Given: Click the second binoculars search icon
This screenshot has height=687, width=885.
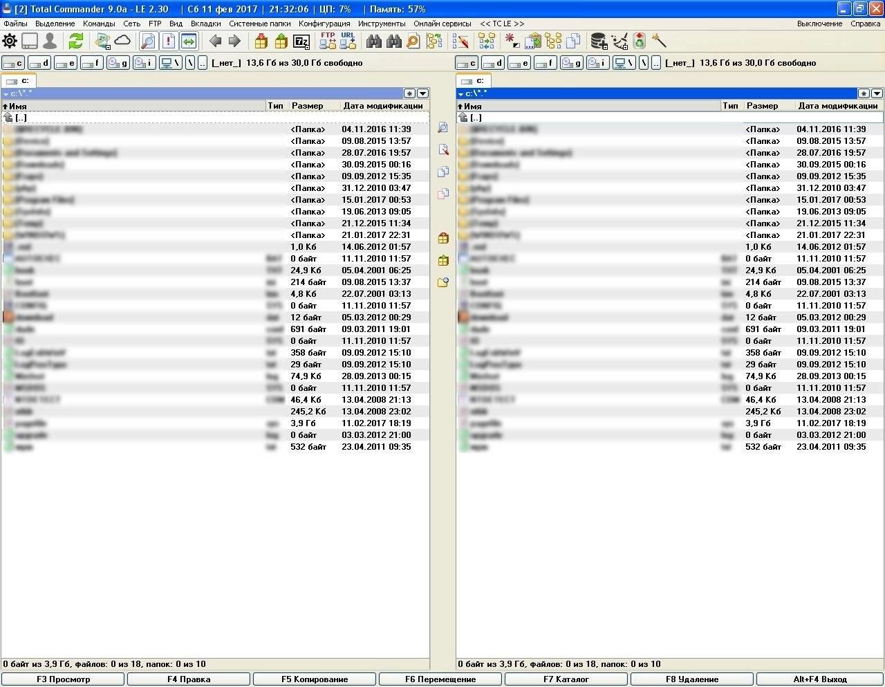Looking at the screenshot, I should [x=394, y=41].
